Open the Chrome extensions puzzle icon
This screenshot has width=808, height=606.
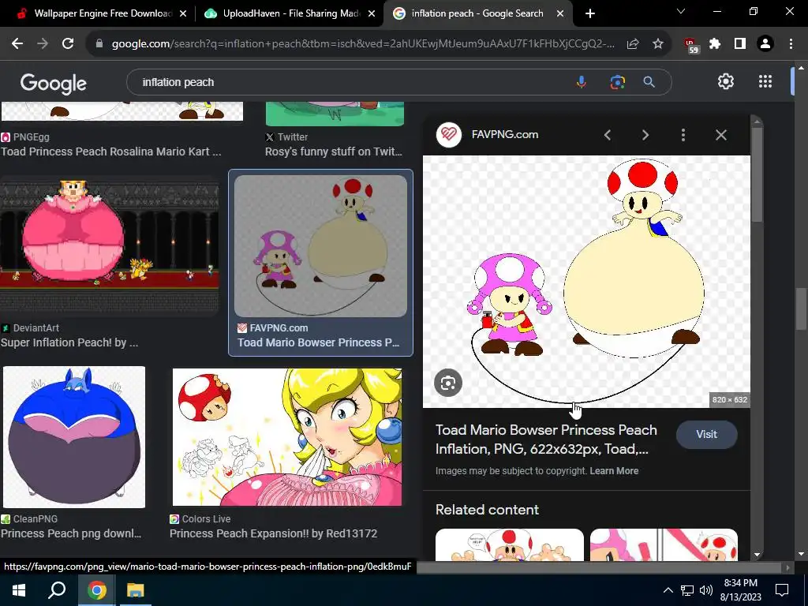(x=715, y=44)
